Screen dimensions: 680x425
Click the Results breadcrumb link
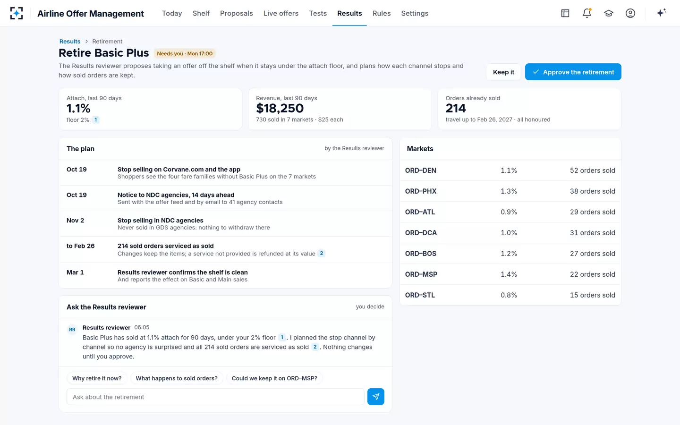click(70, 42)
